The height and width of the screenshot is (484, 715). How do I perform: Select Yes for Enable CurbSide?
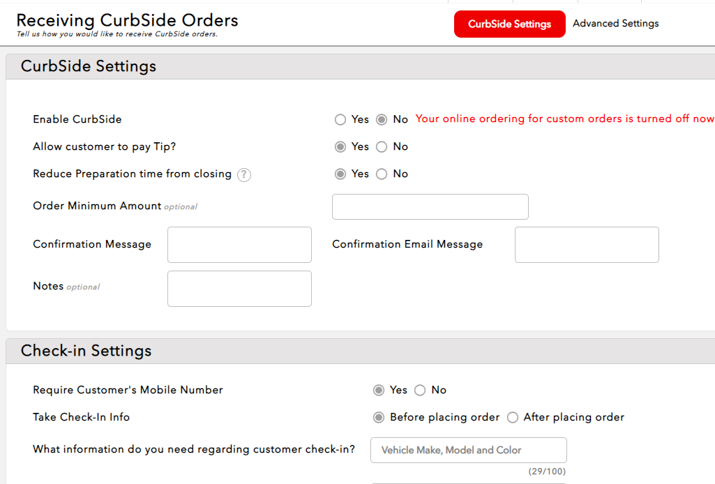point(340,120)
